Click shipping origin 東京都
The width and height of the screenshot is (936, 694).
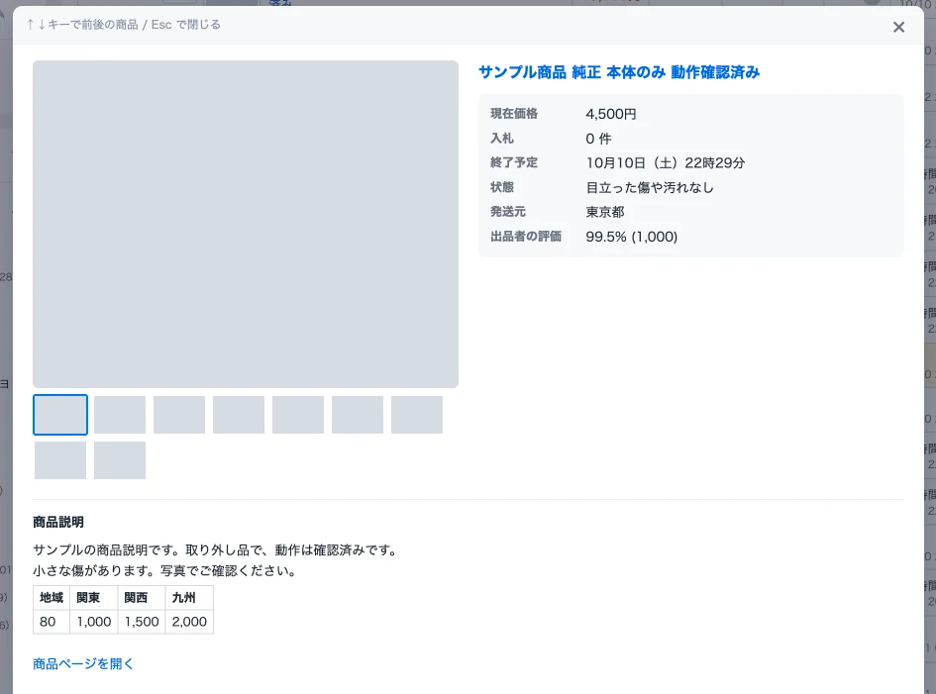pos(605,212)
